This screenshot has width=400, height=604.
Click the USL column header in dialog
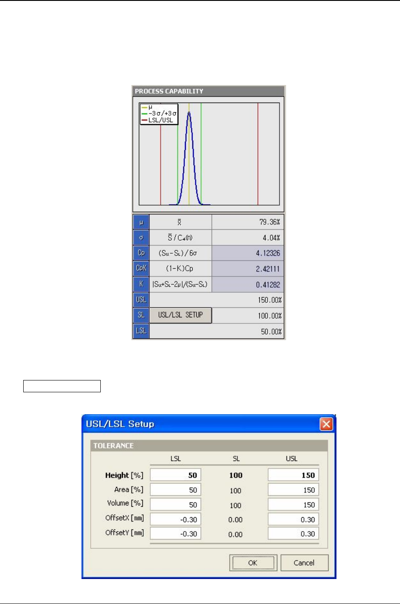pyautogui.click(x=292, y=458)
